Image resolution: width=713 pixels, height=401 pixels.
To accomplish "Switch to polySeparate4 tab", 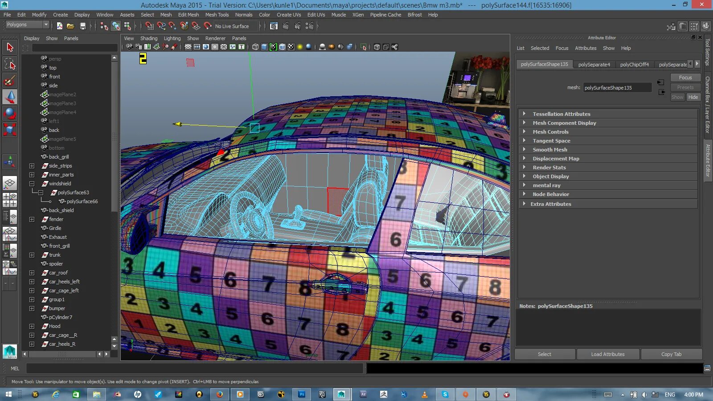I will point(594,65).
